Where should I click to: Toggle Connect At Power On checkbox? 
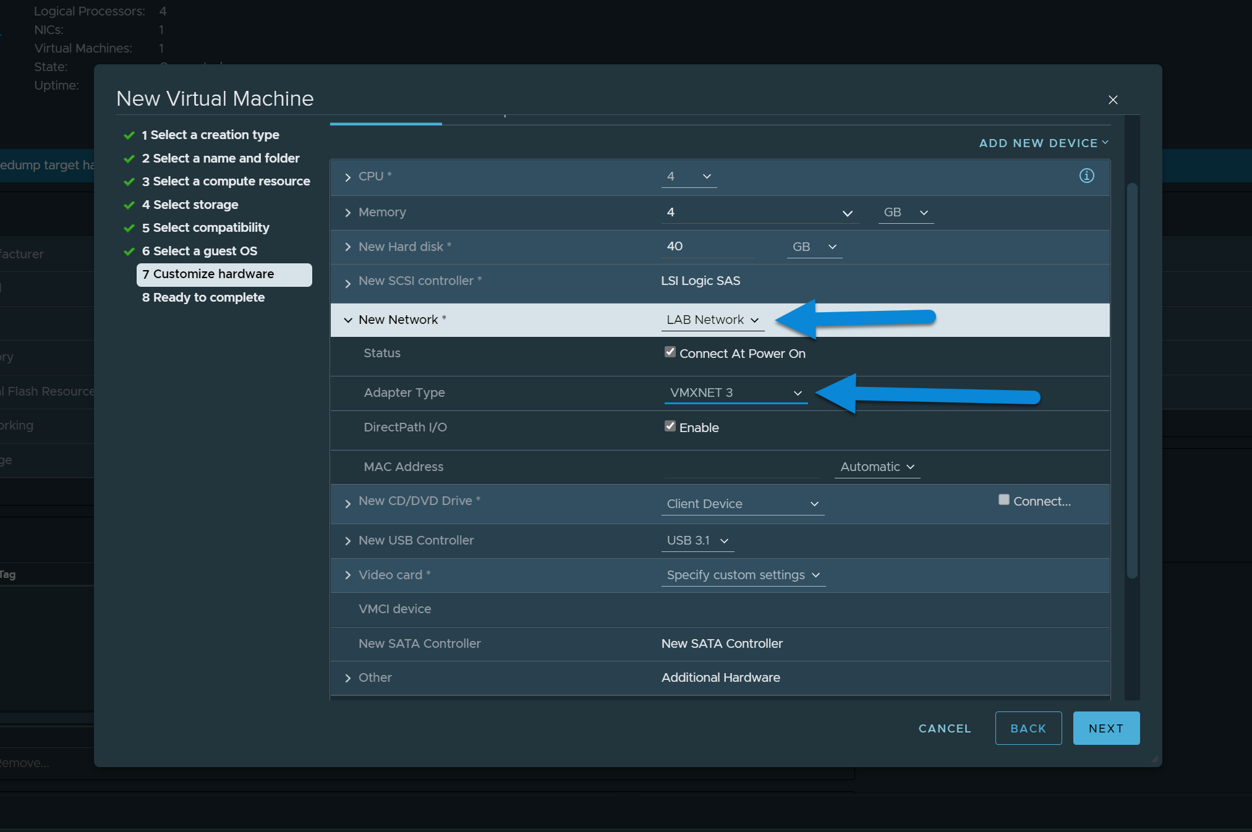[670, 352]
